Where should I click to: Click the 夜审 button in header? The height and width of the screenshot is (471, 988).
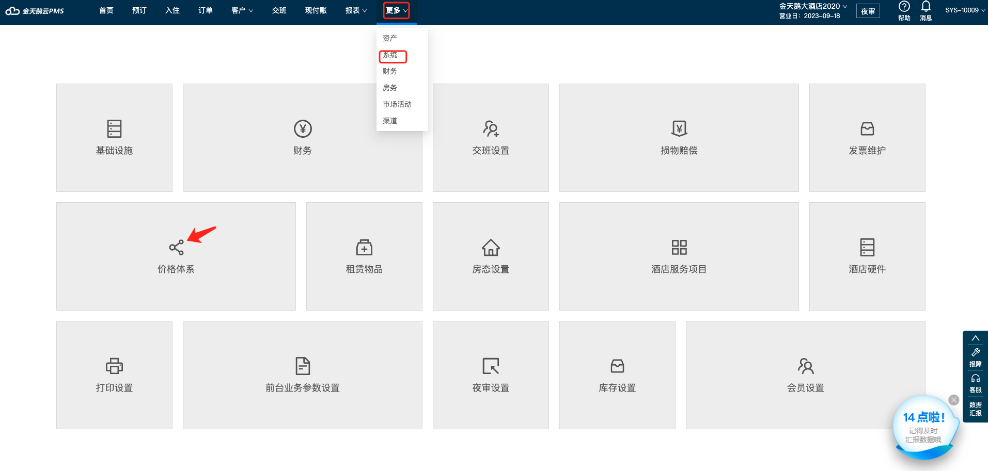(868, 11)
